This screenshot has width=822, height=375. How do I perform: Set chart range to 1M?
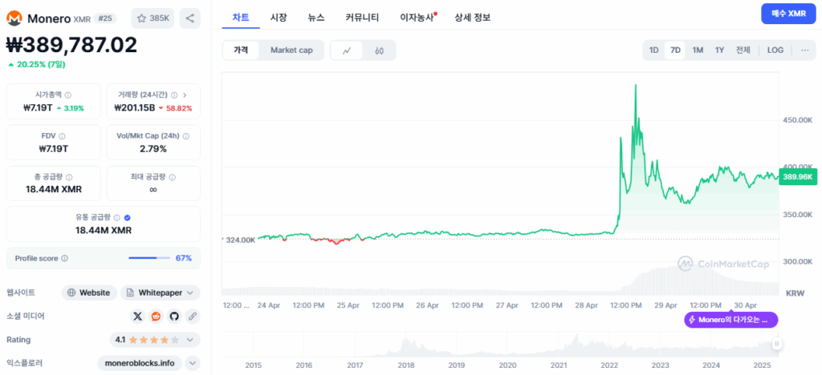[698, 50]
